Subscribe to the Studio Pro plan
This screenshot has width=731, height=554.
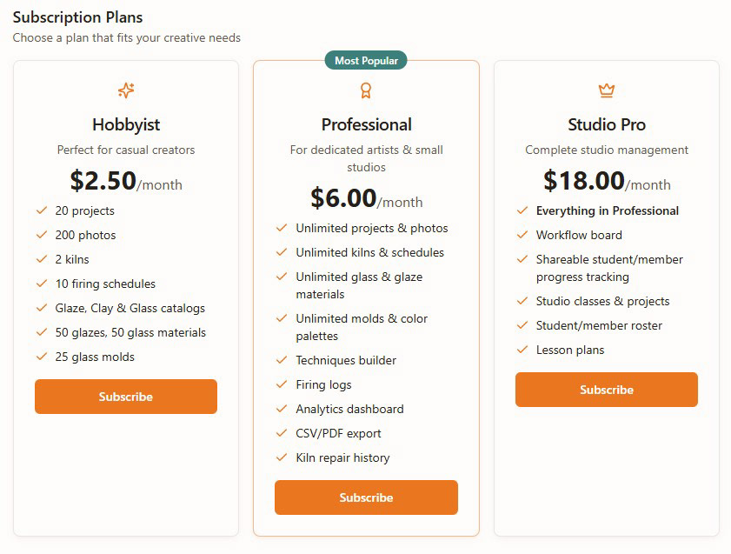[x=607, y=390]
